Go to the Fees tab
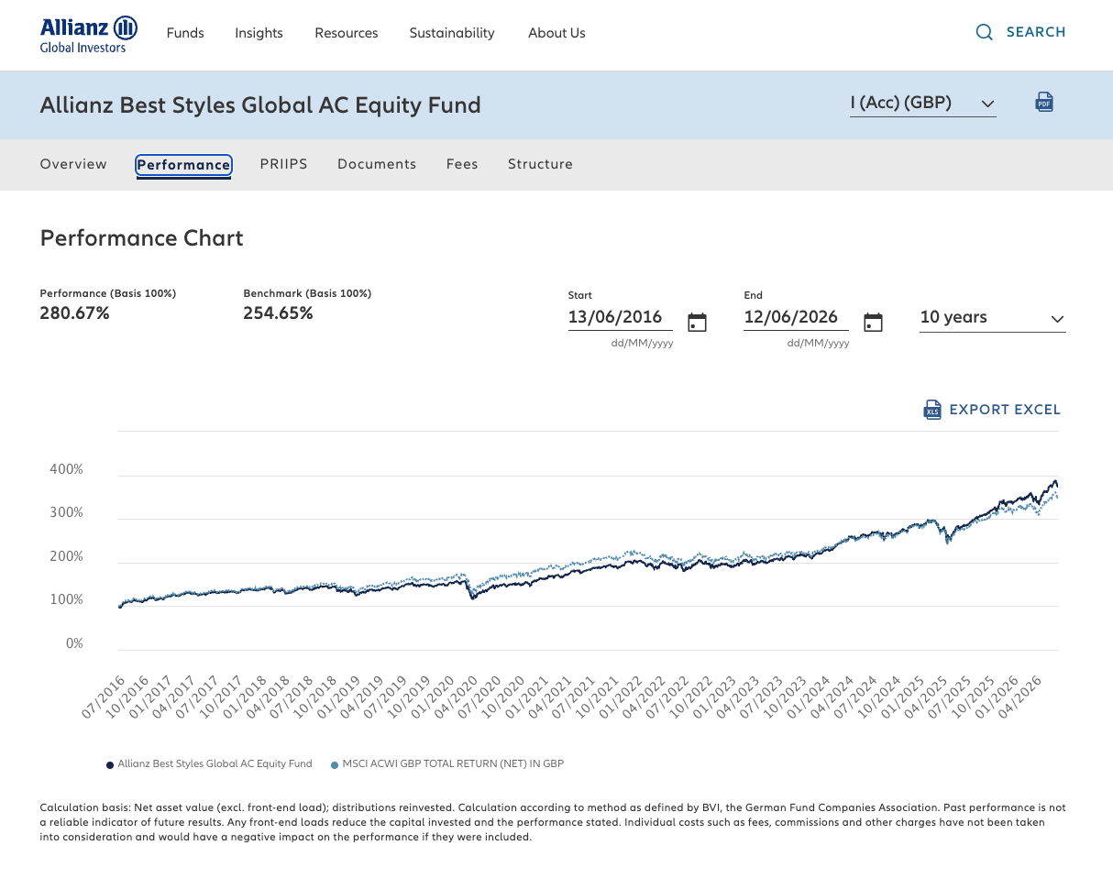 [x=462, y=164]
